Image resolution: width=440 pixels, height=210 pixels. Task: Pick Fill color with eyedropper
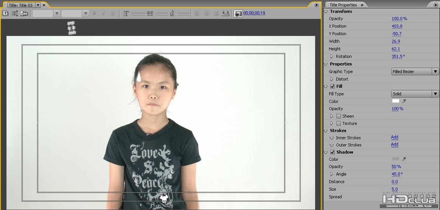[x=404, y=101]
